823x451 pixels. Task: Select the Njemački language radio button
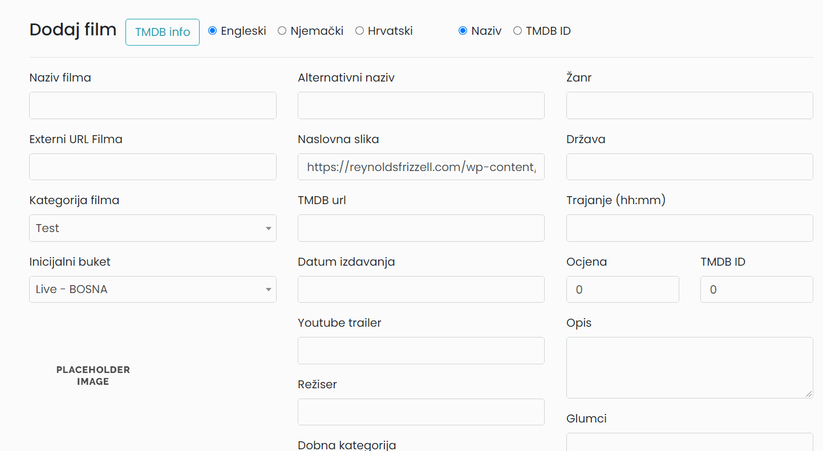(282, 31)
